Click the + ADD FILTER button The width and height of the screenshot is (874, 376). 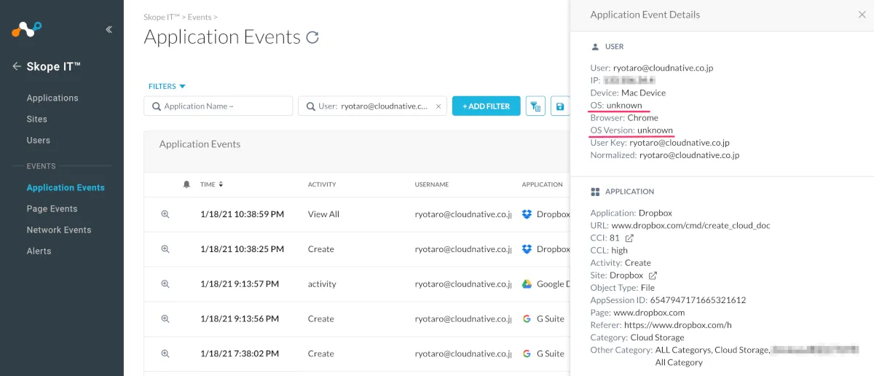coord(486,106)
